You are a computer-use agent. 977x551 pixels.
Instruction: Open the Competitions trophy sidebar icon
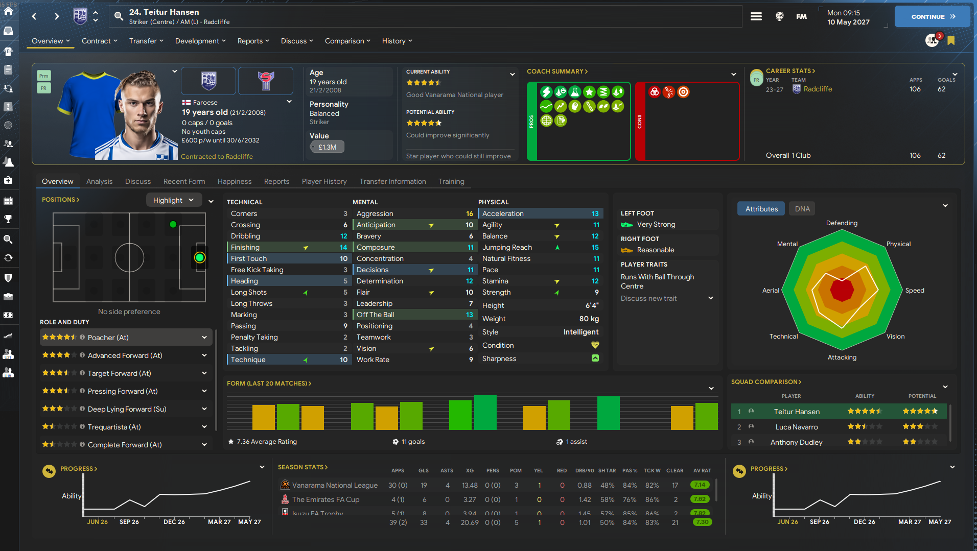(x=8, y=219)
